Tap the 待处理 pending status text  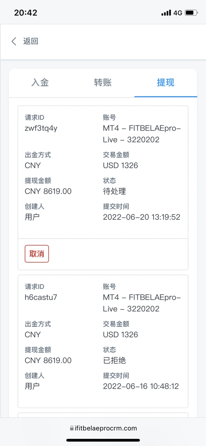tap(114, 191)
